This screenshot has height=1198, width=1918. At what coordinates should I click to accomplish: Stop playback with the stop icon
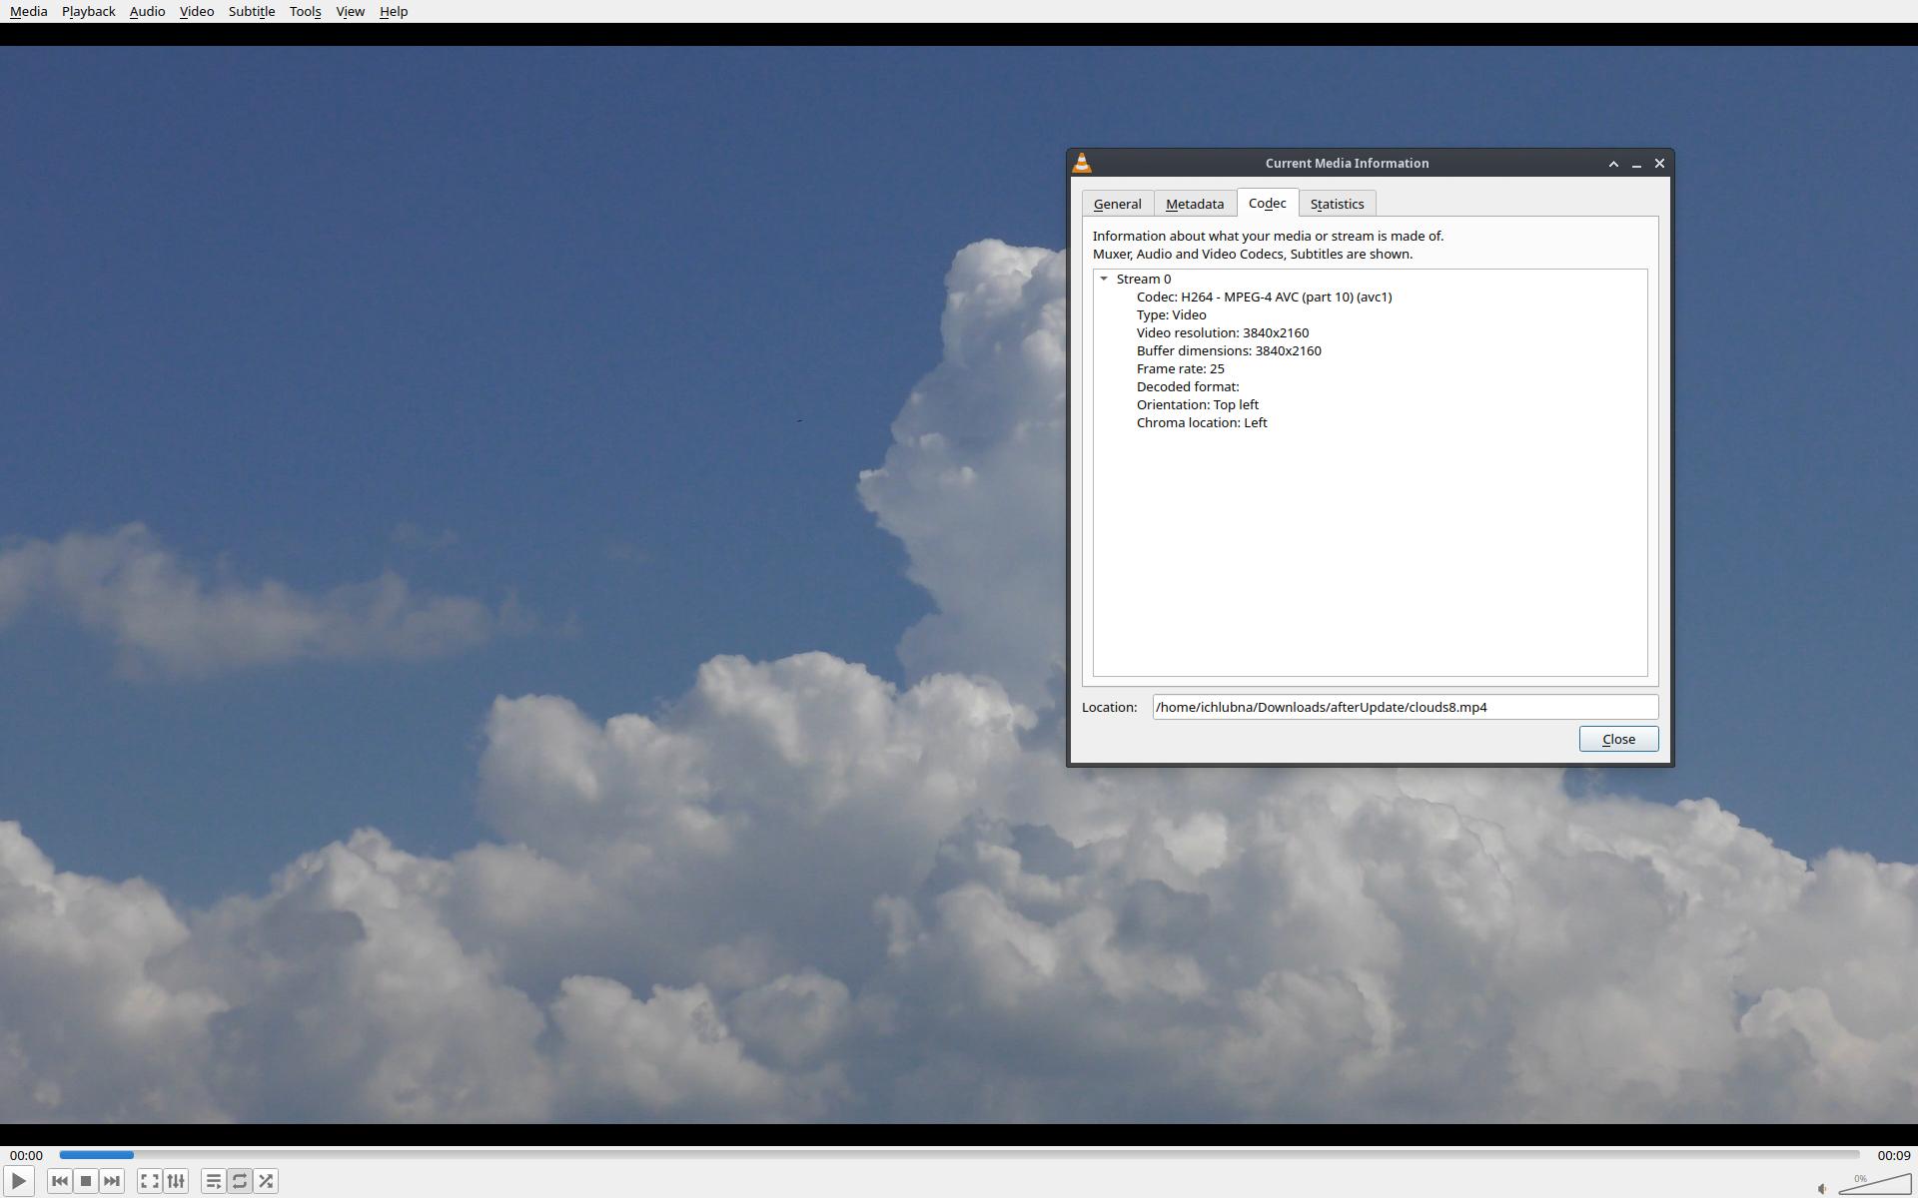click(x=86, y=1181)
